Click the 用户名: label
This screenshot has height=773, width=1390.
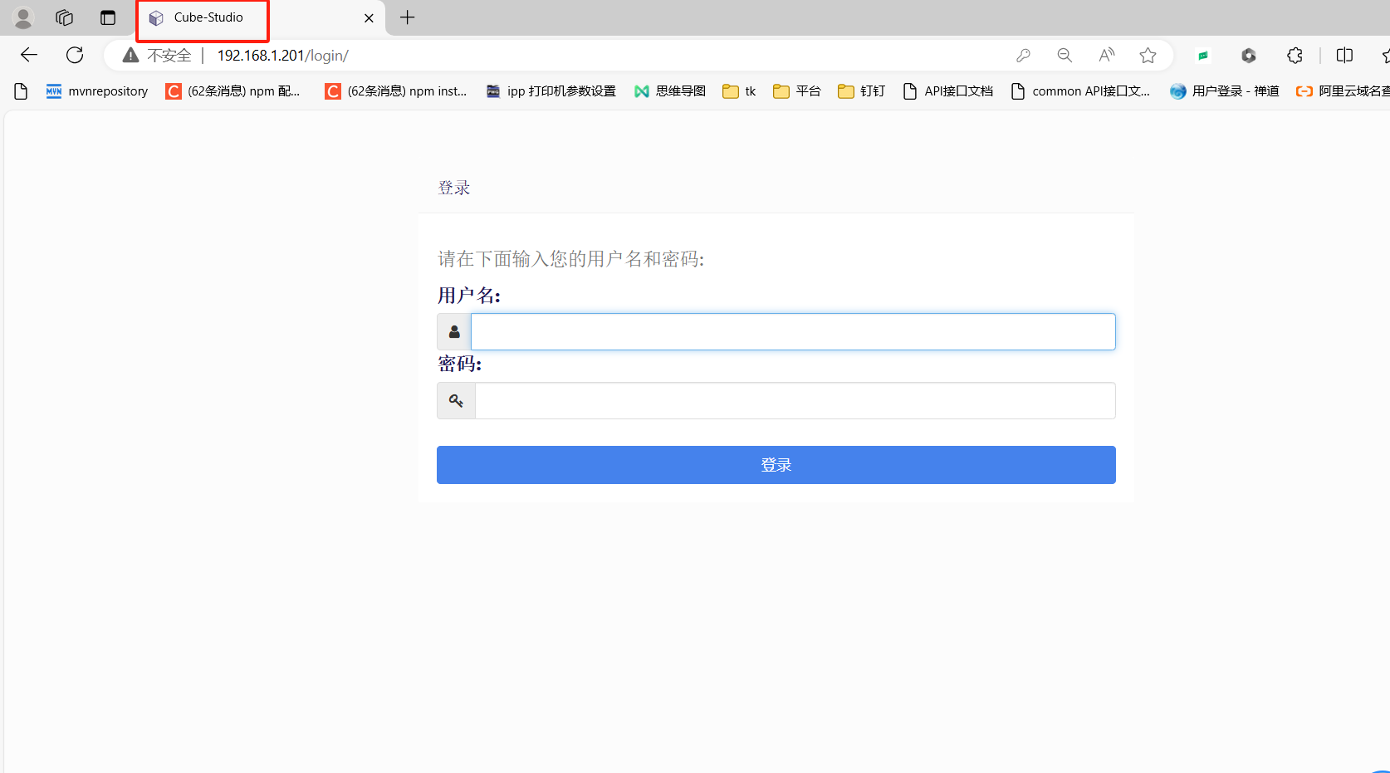pyautogui.click(x=469, y=296)
